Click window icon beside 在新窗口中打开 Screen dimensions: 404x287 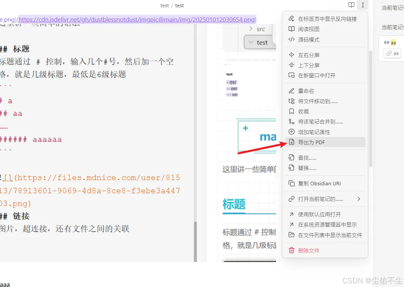[291, 75]
